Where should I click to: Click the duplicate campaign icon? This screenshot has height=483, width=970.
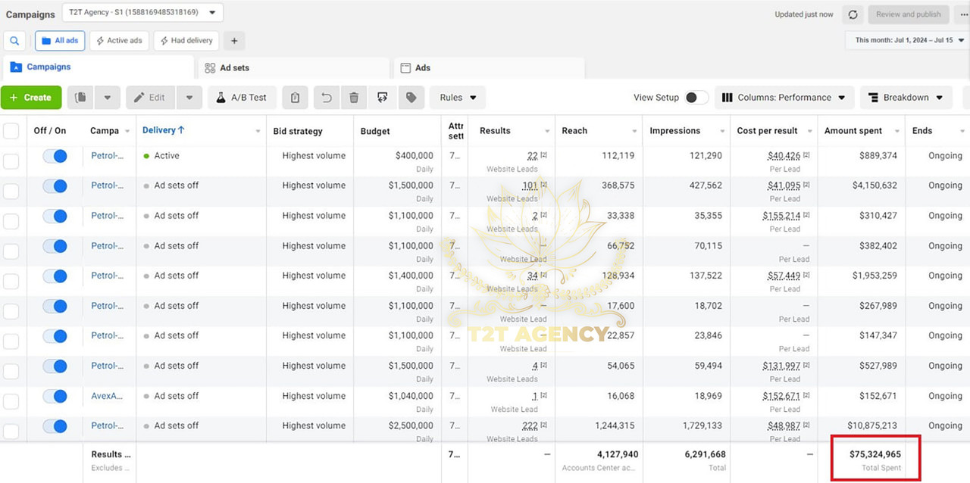click(81, 98)
